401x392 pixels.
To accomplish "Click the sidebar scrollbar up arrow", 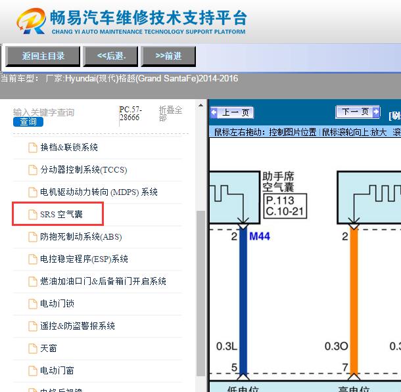I will tap(200, 105).
